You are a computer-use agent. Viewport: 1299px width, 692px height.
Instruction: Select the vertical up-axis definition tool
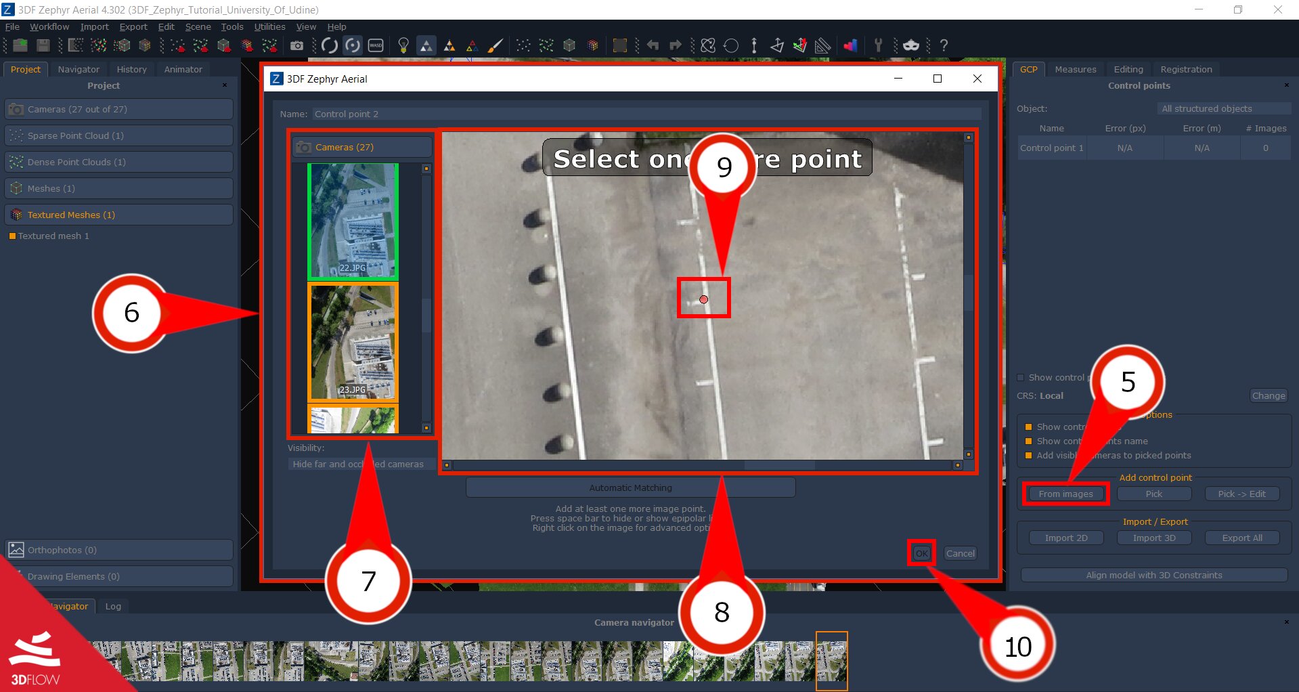(754, 45)
